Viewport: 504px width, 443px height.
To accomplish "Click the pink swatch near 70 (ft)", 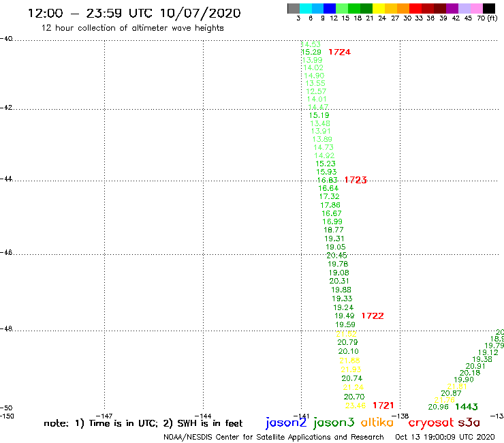I will pos(476,8).
